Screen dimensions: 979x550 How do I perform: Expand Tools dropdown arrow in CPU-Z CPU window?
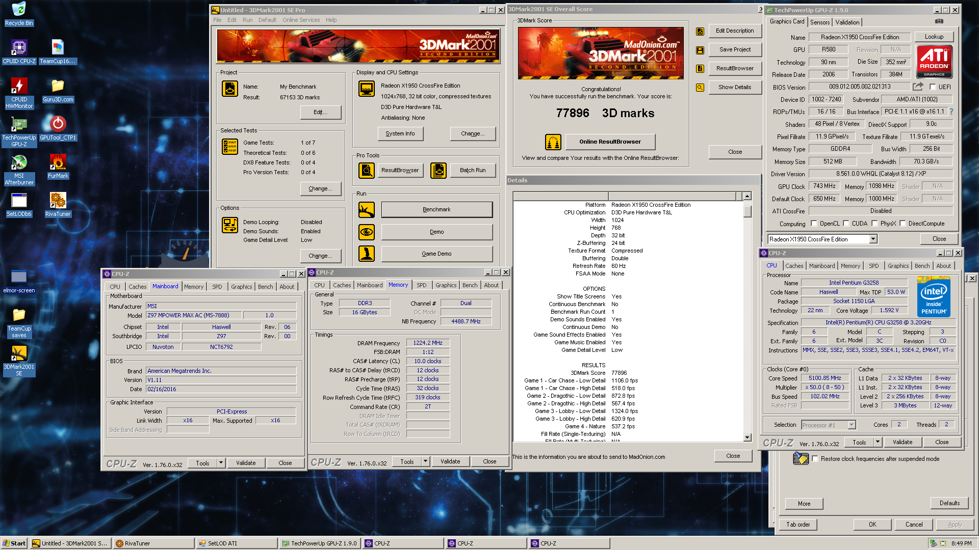coord(878,443)
